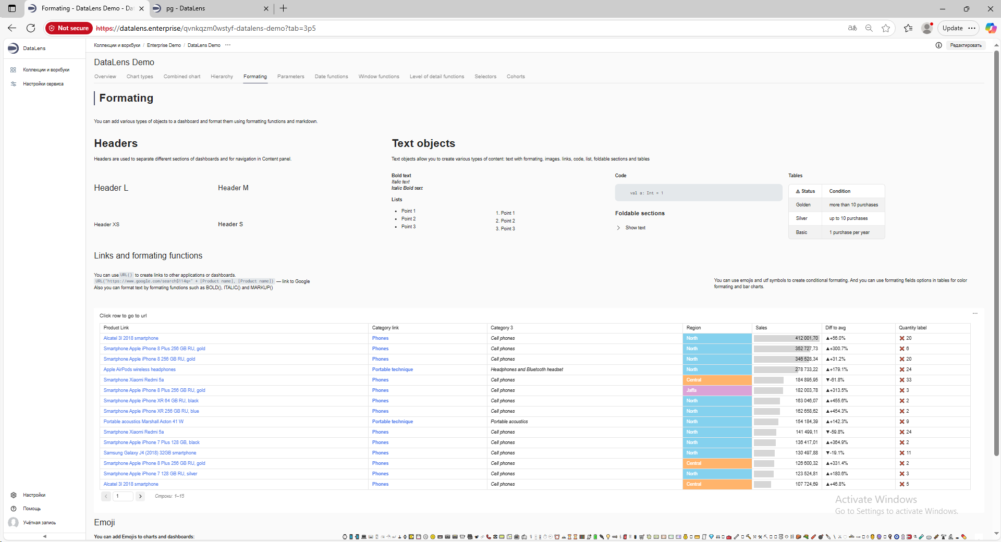1001x542 pixels.
Task: Open the help question-mark icon
Action: (14, 509)
